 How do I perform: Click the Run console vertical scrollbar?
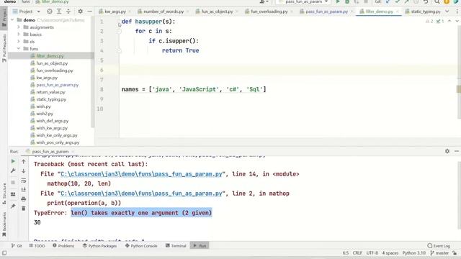pyautogui.click(x=459, y=194)
